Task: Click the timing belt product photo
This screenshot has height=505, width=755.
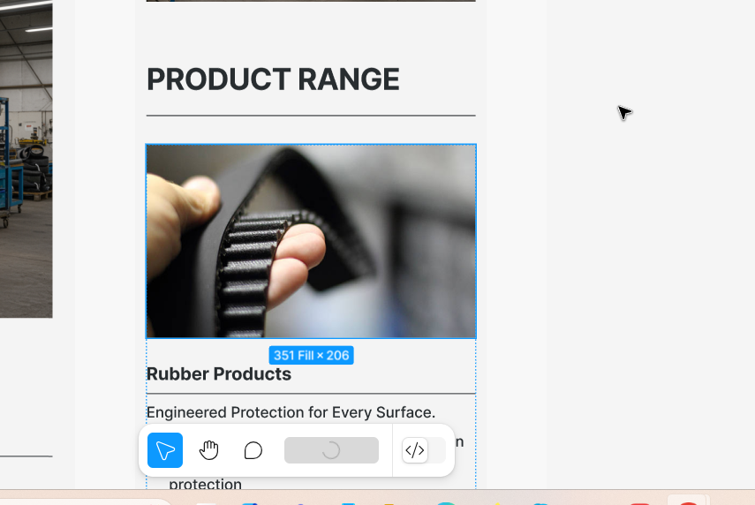Action: click(x=311, y=241)
